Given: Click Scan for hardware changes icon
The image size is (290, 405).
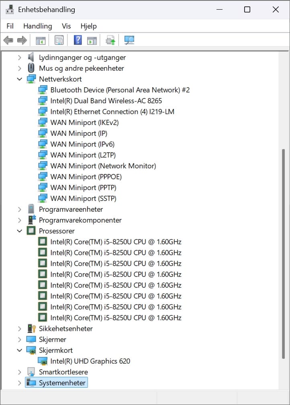Looking at the screenshot, I should point(129,40).
